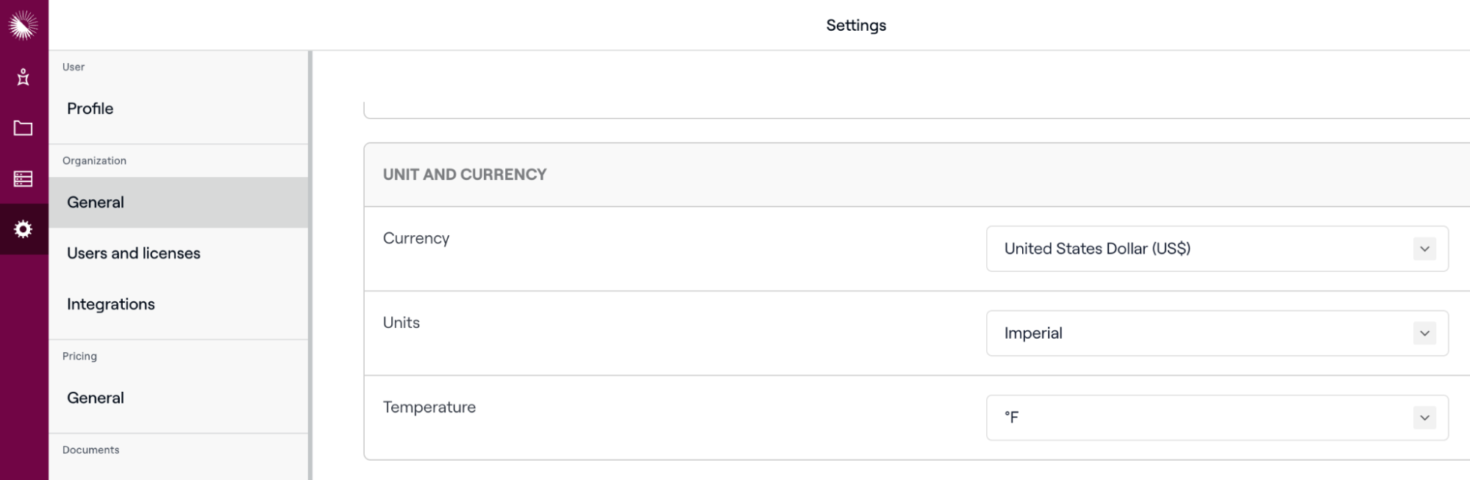Open the person-shaped icon in left rail

point(23,77)
